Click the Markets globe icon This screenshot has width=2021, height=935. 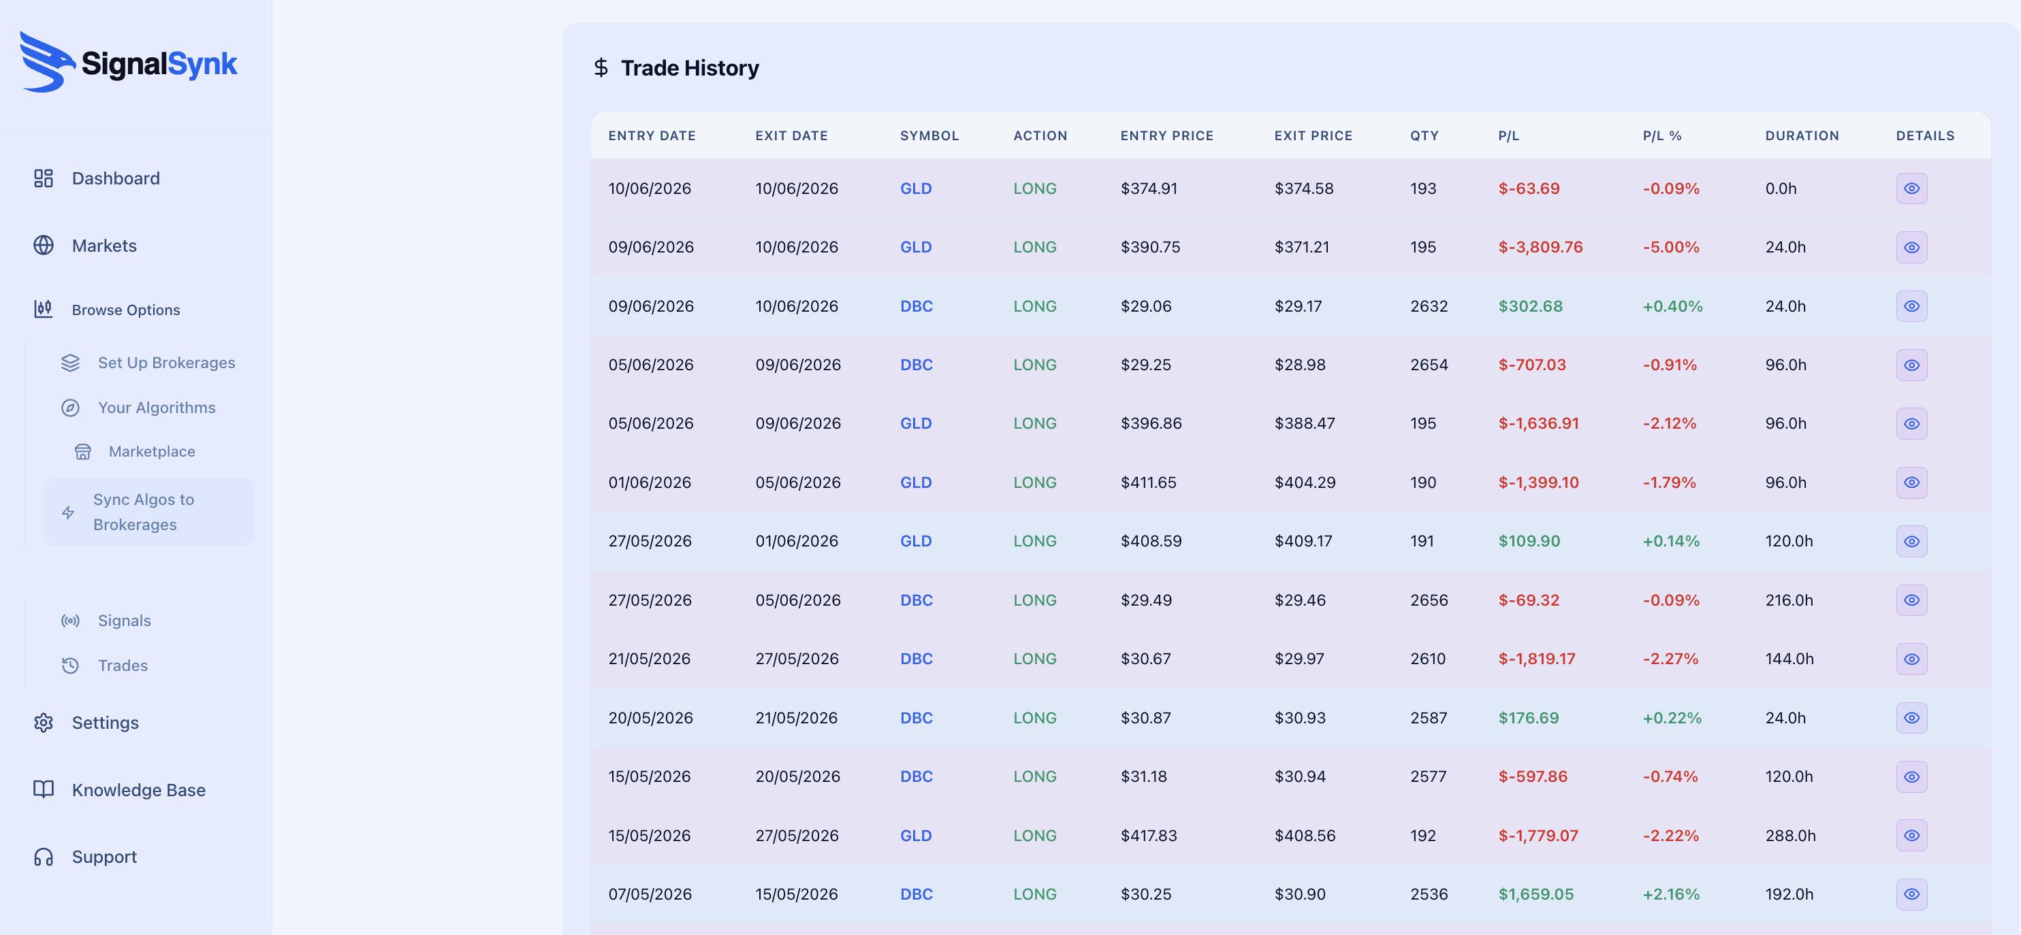coord(43,245)
